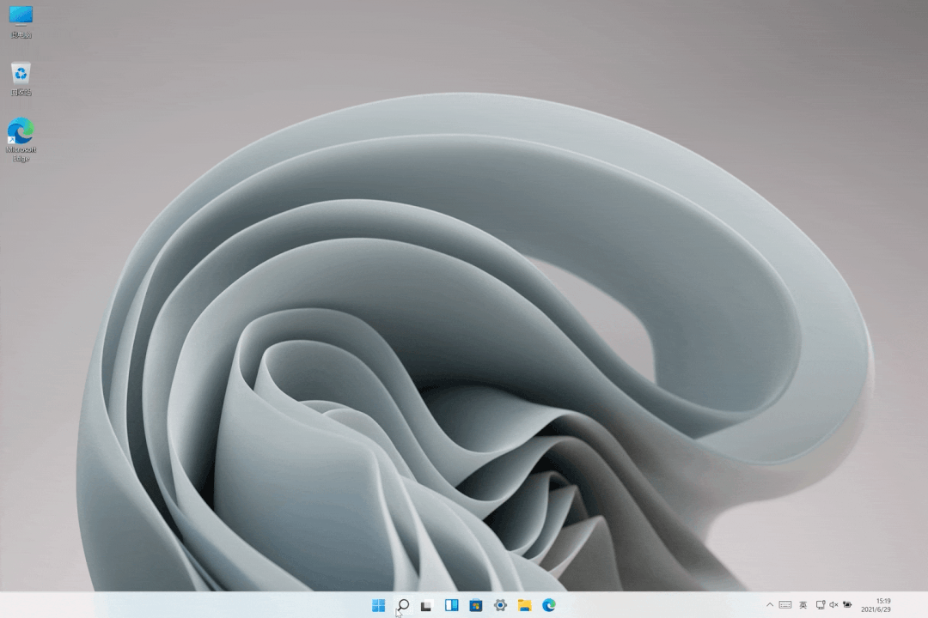Screen dimensions: 928x618
Task: Select the Recycle Bin desktop icon
Action: point(21,78)
